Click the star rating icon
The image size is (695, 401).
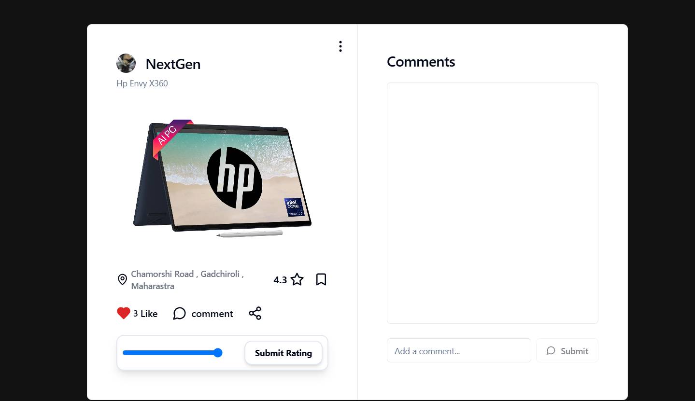[297, 279]
